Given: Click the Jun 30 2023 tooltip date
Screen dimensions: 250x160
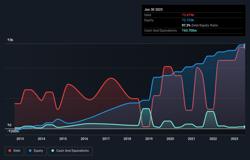Looking at the screenshot, I should (153, 9).
